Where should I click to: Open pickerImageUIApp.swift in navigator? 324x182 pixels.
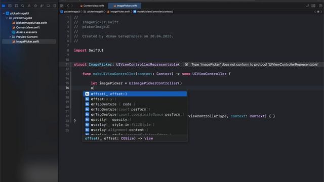click(31, 23)
